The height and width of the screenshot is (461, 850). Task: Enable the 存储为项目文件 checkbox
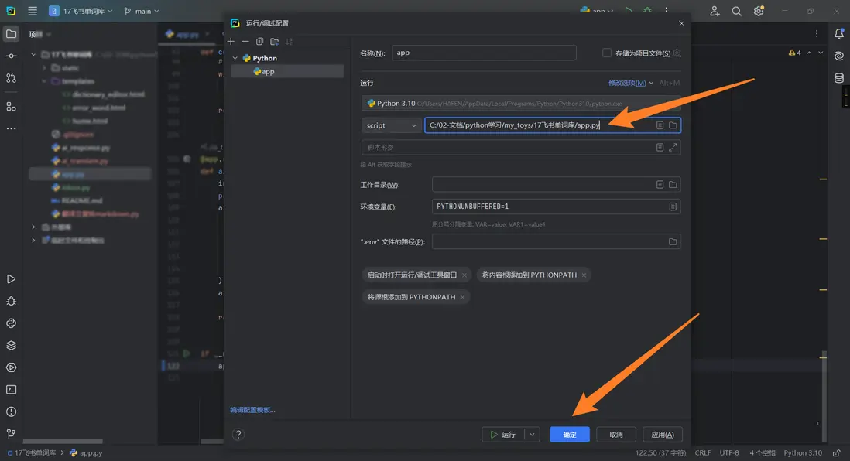(x=607, y=53)
